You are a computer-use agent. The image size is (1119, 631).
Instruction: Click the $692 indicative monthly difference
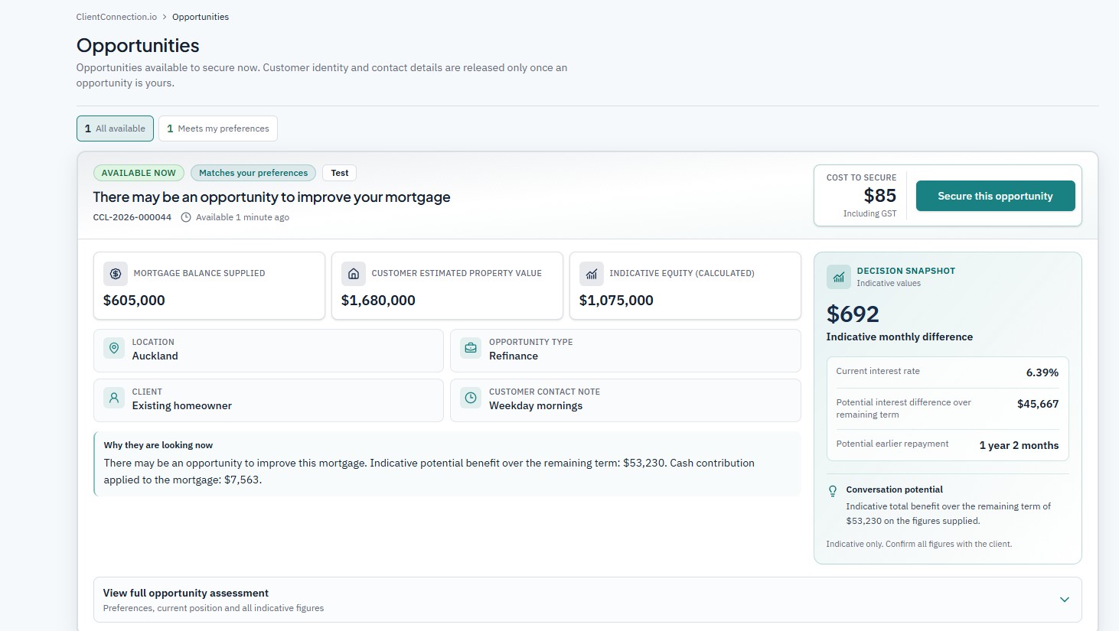(x=853, y=314)
